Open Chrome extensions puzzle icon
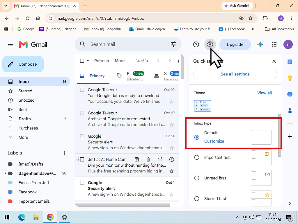 (x=265, y=18)
